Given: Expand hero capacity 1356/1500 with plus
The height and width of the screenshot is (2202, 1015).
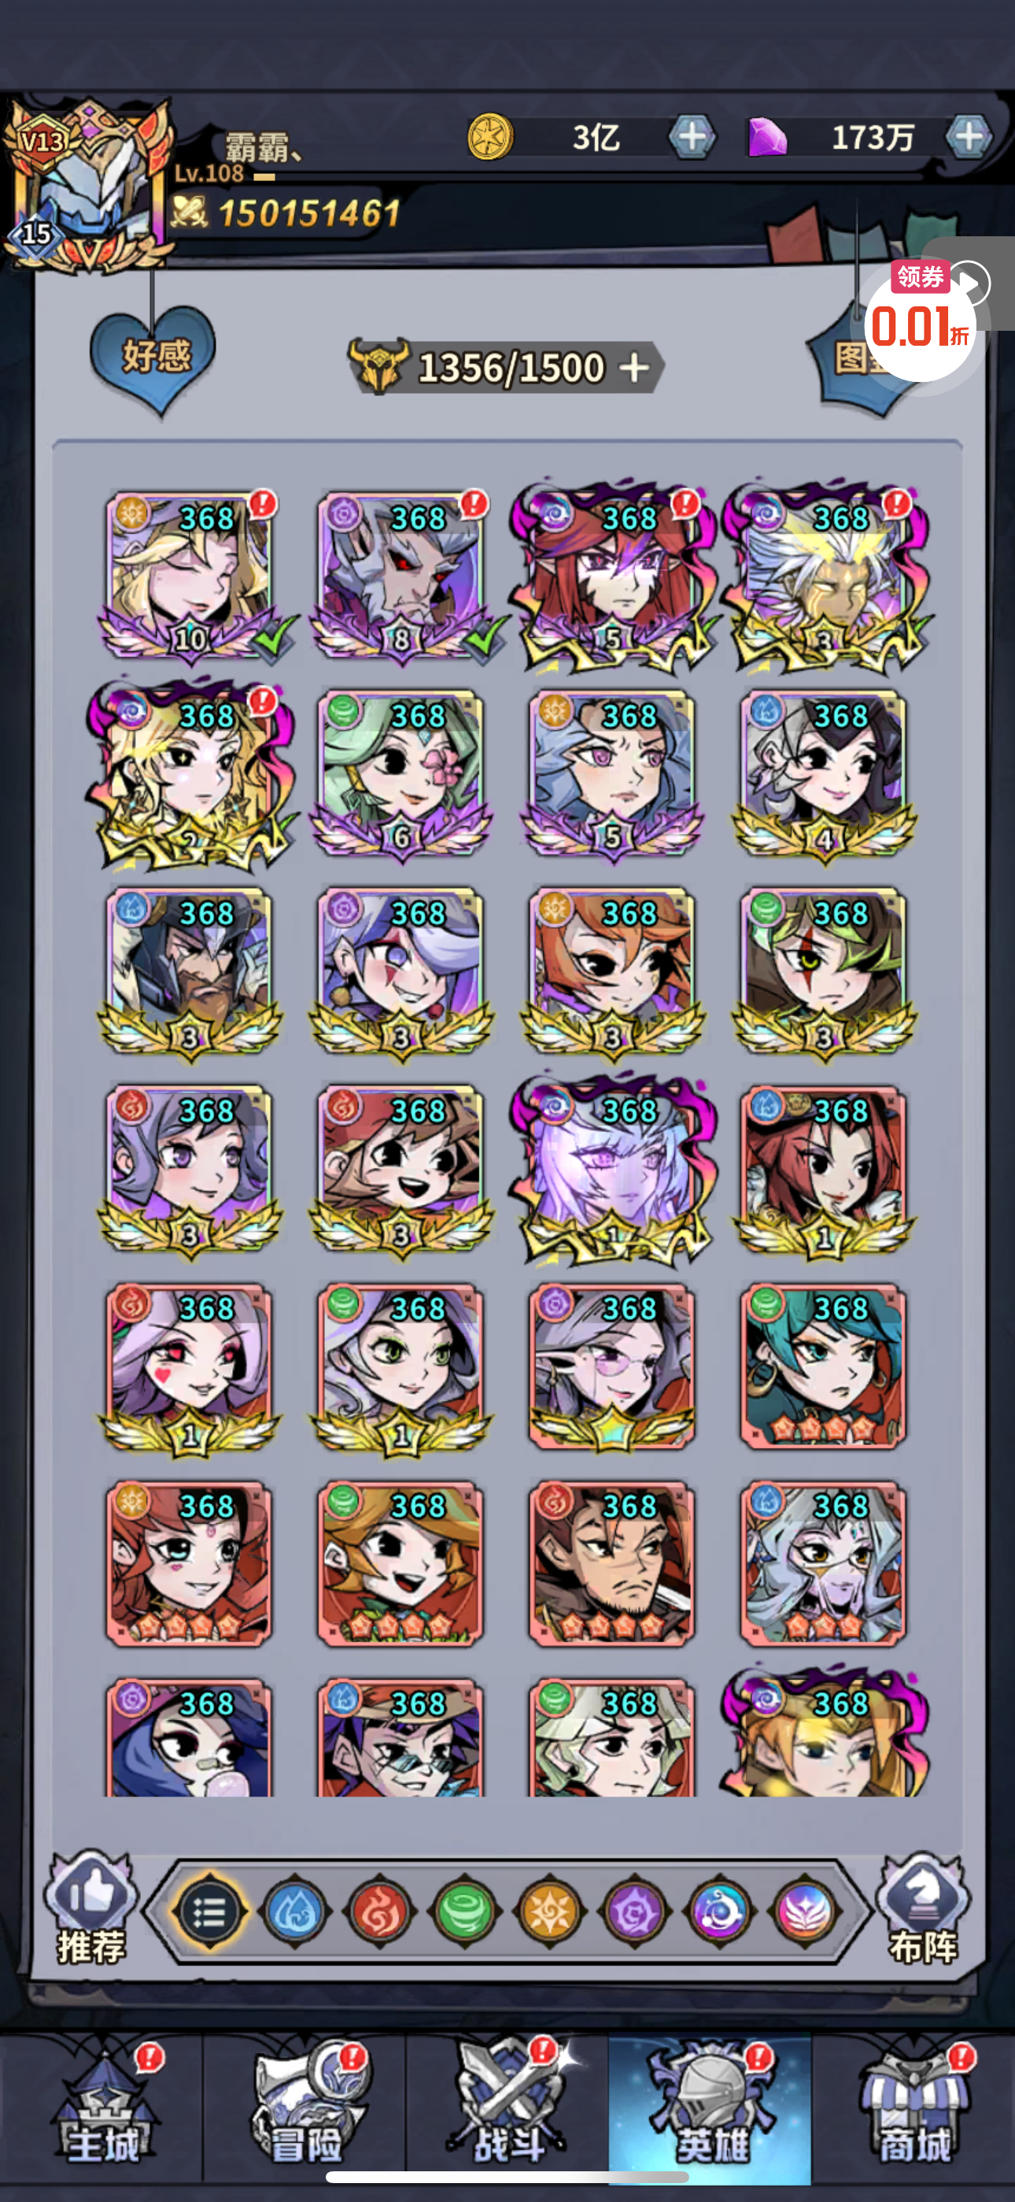Looking at the screenshot, I should pos(635,368).
